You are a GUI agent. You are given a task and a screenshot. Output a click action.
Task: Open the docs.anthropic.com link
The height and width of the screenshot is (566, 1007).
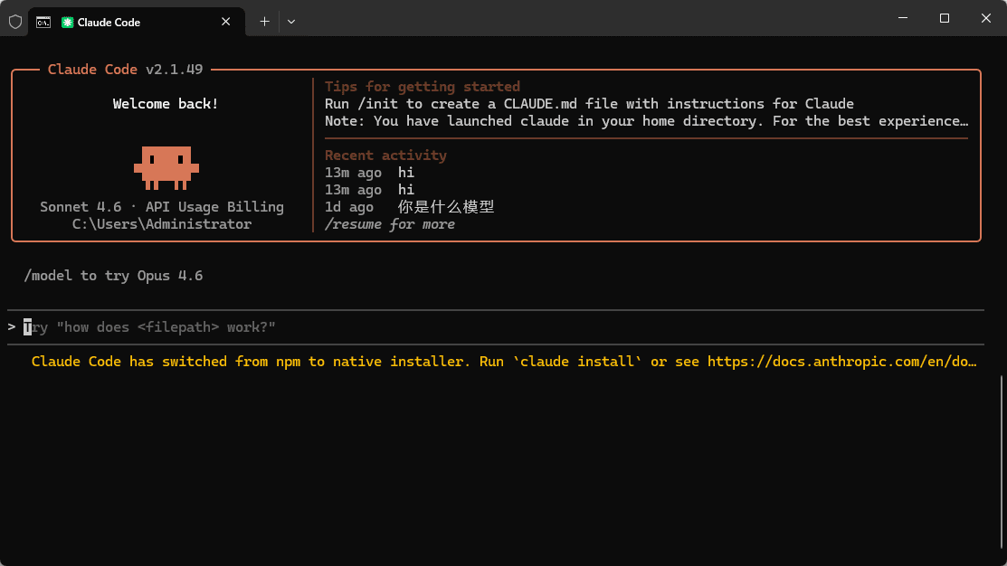pyautogui.click(x=841, y=362)
